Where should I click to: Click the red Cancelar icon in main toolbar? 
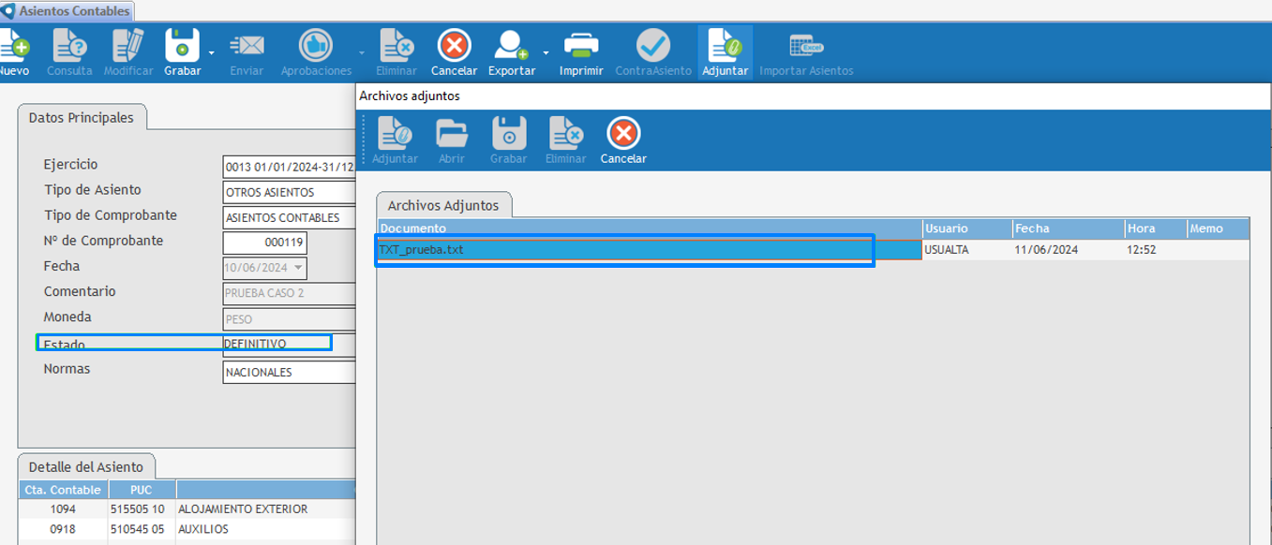point(454,47)
